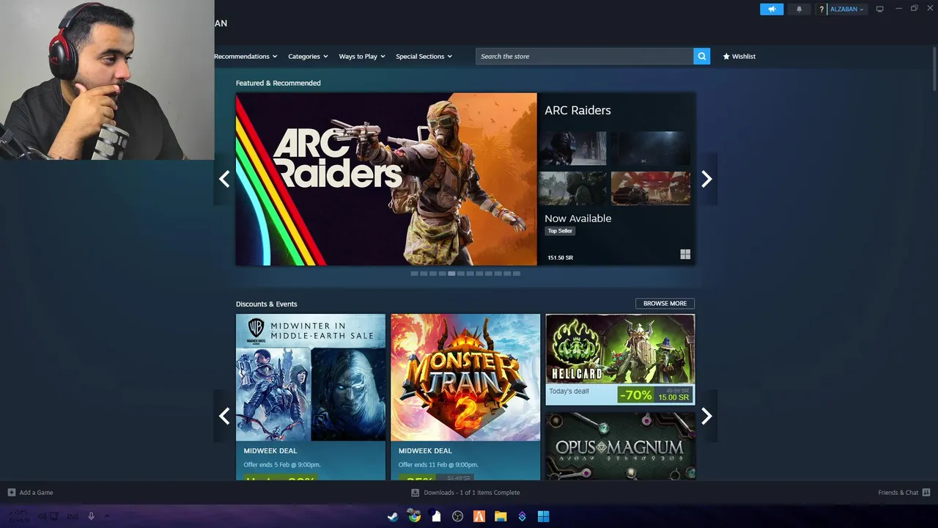Screen dimensions: 938x528
Task: Click the Top Seller tag
Action: pyautogui.click(x=560, y=231)
